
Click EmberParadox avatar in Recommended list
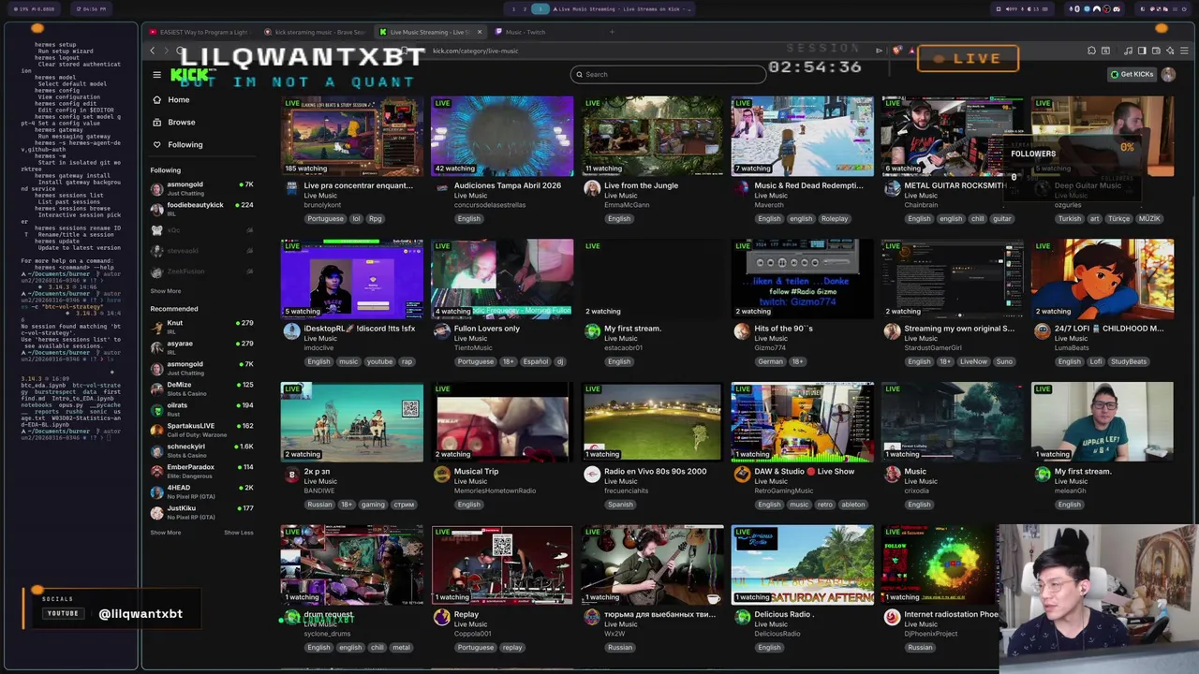point(156,470)
